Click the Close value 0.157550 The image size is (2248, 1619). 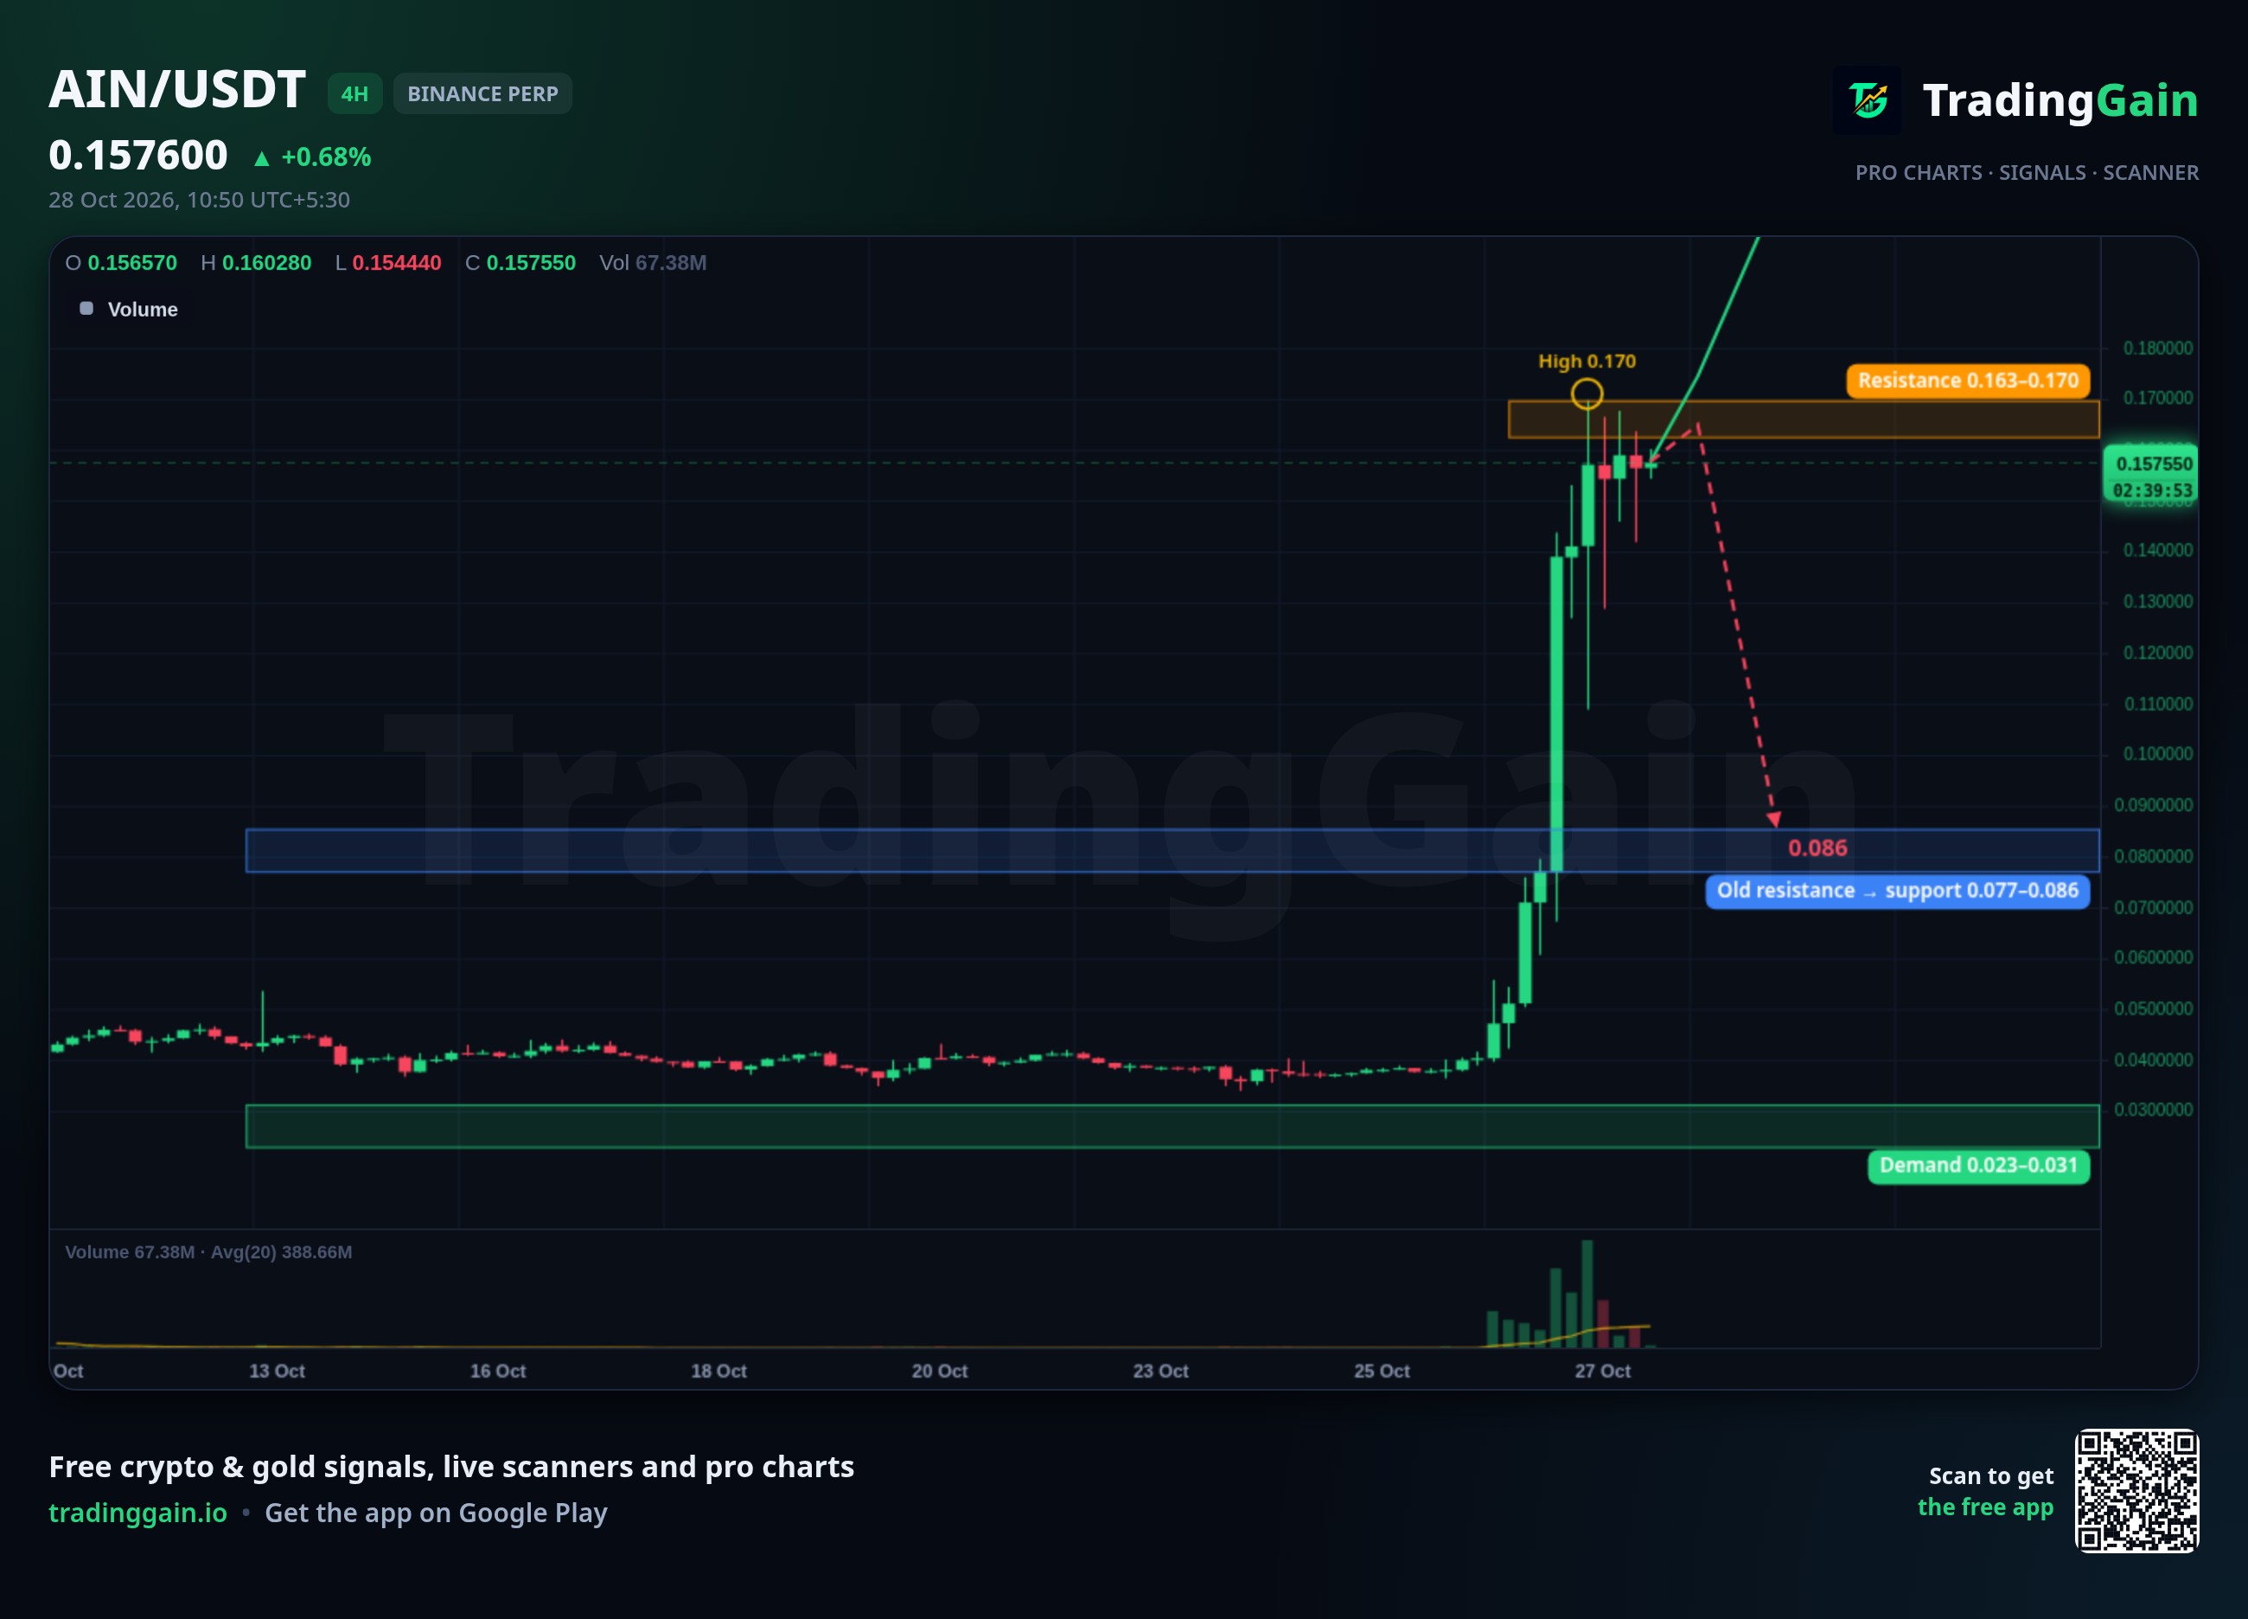(x=530, y=263)
